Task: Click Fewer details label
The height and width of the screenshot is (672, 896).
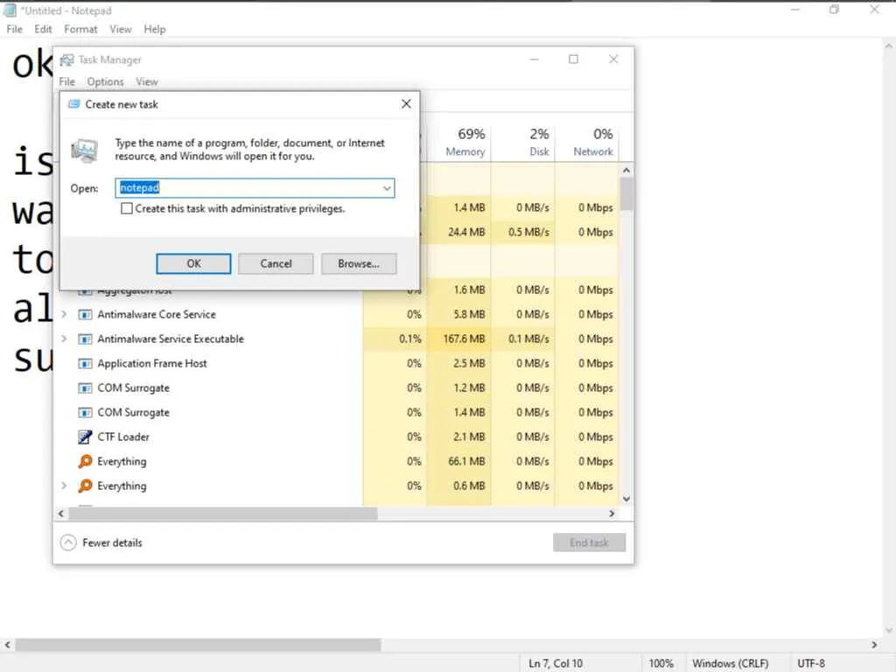Action: [x=112, y=542]
